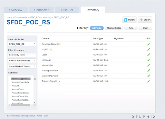Click SFDC_POC breadcrumb link
The width and height of the screenshot is (165, 119).
tap(35, 17)
